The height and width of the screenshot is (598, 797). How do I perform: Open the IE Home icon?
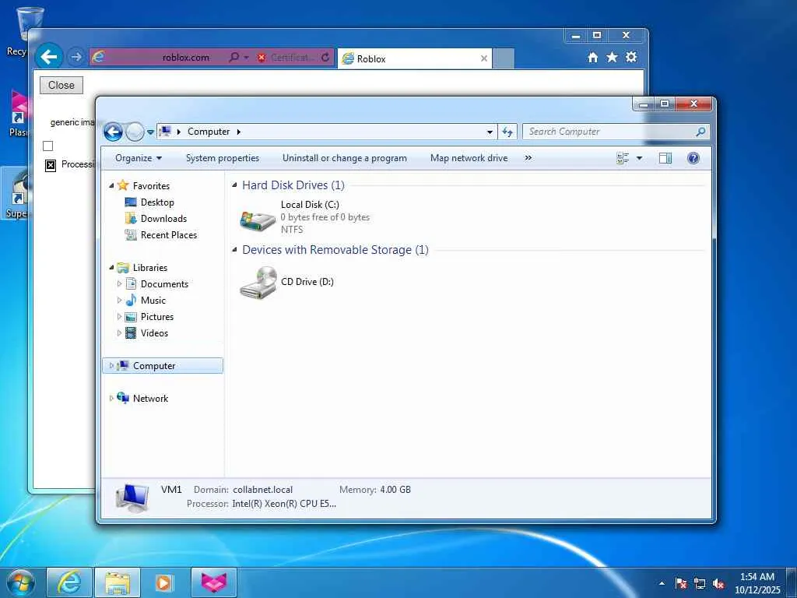coord(592,58)
